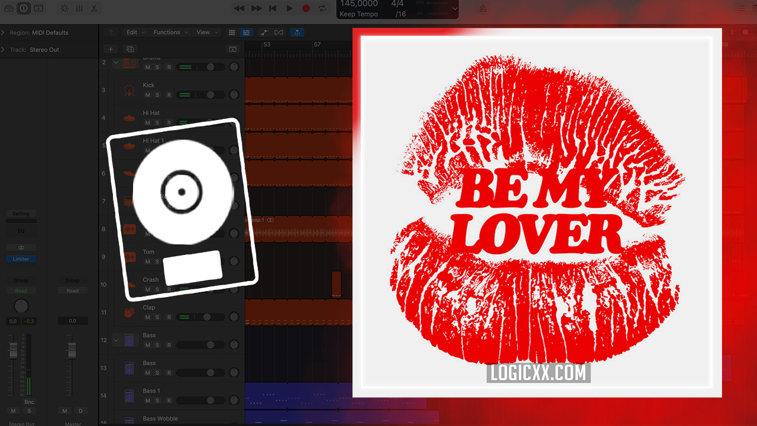
Task: Go to beginning of project
Action: tap(273, 8)
